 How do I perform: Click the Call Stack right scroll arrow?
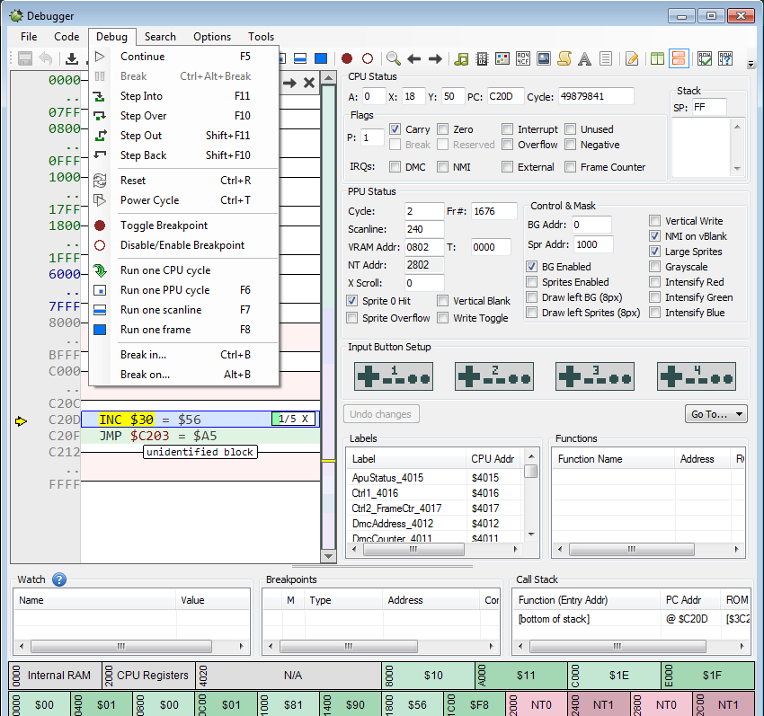[x=742, y=646]
